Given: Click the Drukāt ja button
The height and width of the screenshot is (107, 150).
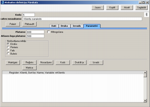Looking at the screenshot, I should point(79,63).
